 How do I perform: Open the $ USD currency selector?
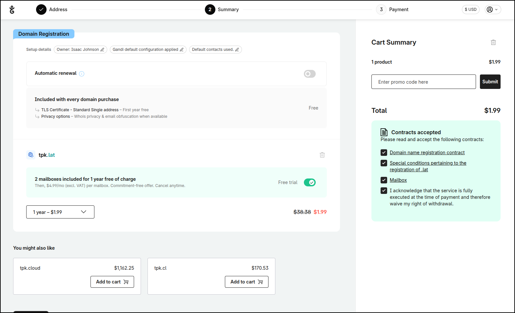[470, 10]
